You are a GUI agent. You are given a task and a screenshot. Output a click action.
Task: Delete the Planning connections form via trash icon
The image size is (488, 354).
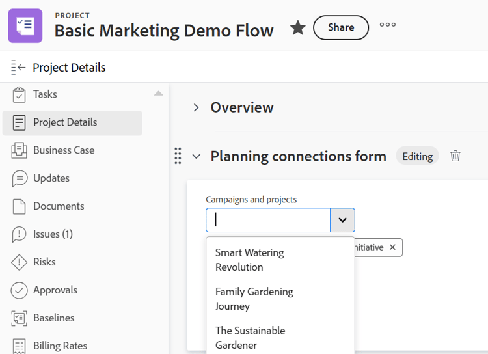click(455, 156)
